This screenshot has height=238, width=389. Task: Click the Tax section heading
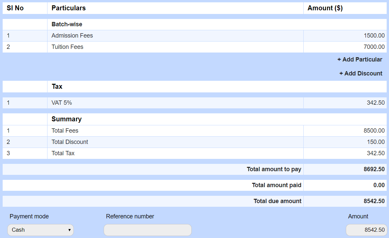[57, 86]
